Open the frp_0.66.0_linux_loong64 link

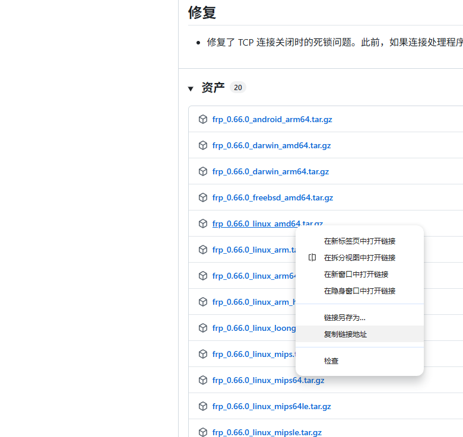pos(254,328)
